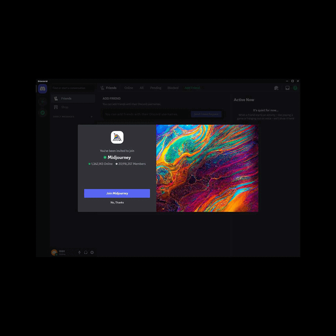Select the Blocked tab

tap(173, 88)
